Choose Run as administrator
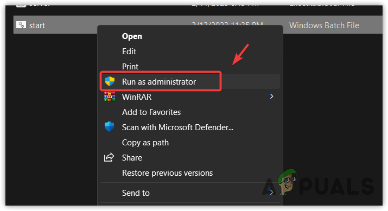This screenshot has height=211, width=388. 190,81
